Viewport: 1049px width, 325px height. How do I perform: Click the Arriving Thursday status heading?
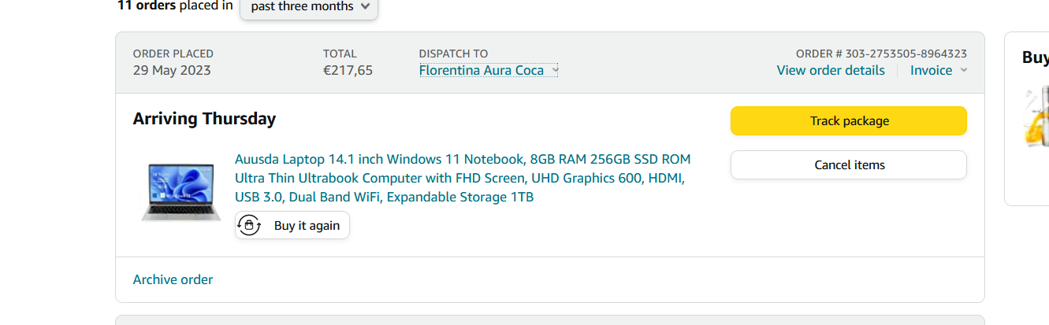pyautogui.click(x=204, y=120)
